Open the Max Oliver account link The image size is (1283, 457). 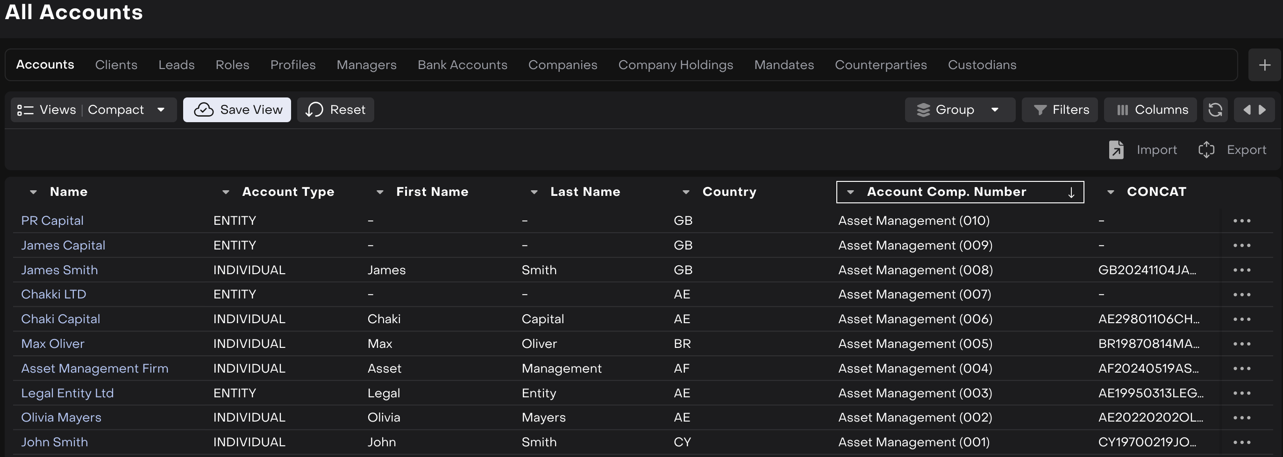[53, 344]
